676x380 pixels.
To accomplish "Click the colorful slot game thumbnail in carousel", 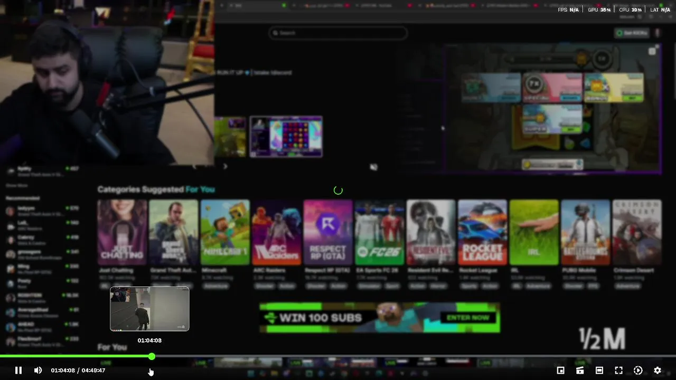I will click(x=286, y=137).
